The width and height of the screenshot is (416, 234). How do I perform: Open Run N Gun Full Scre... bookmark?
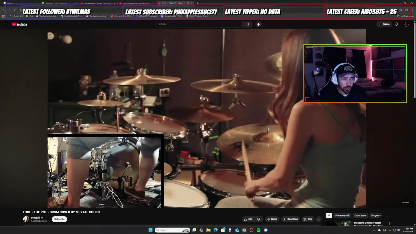pyautogui.click(x=72, y=16)
